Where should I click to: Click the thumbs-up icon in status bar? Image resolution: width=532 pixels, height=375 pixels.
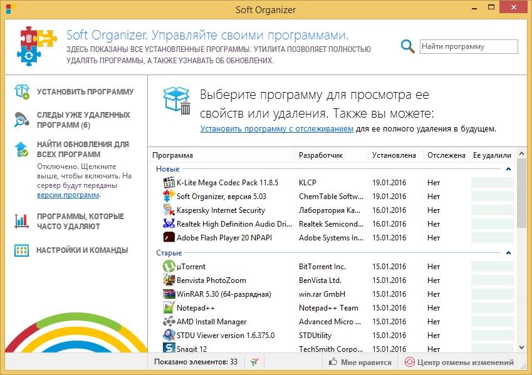(333, 362)
